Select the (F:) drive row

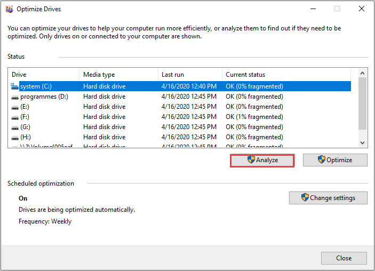(180, 117)
